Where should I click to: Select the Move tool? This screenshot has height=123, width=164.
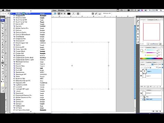(x=2, y=23)
